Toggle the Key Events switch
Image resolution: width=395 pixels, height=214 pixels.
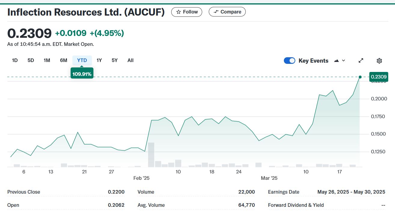coord(290,61)
